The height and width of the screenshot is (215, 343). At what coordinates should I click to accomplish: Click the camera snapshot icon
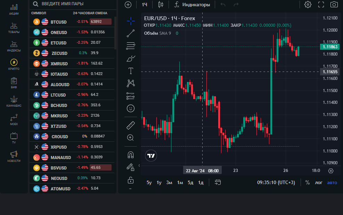point(334,5)
